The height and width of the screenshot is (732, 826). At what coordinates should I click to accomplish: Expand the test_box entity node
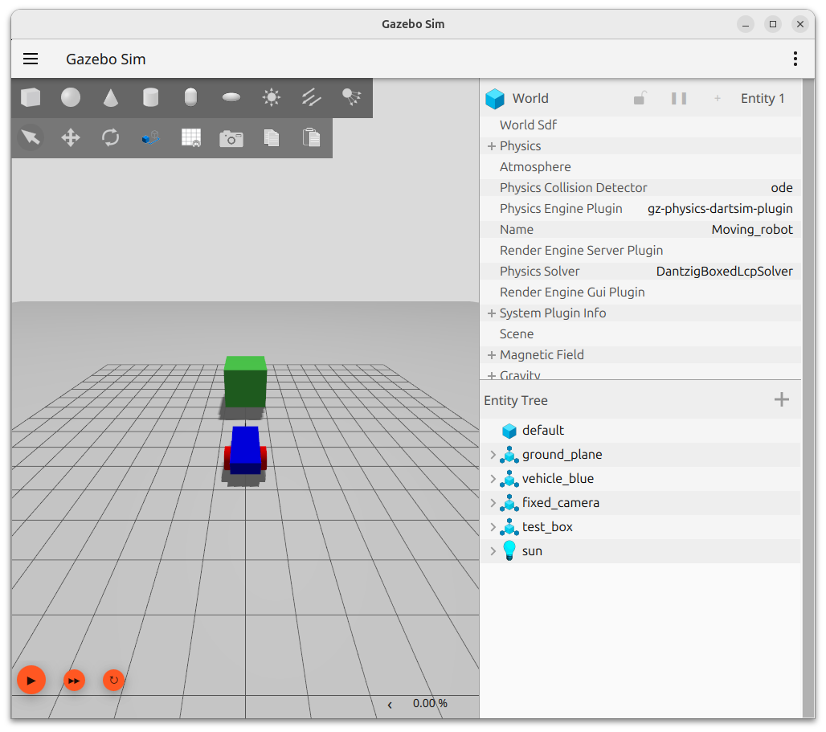click(493, 527)
